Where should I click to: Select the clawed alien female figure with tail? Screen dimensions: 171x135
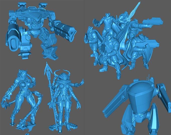pos(22,101)
